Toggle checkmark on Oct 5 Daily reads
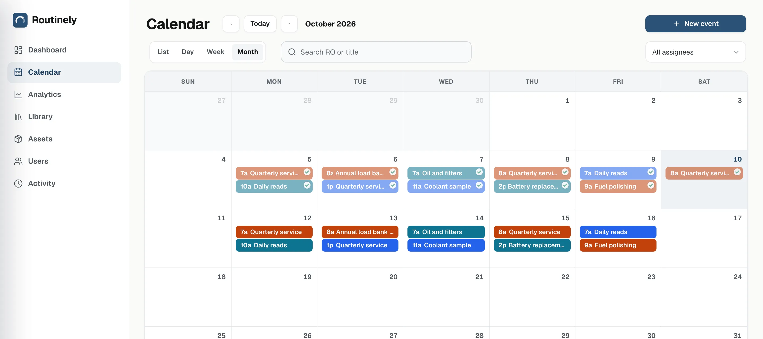763x339 pixels. pyautogui.click(x=307, y=185)
